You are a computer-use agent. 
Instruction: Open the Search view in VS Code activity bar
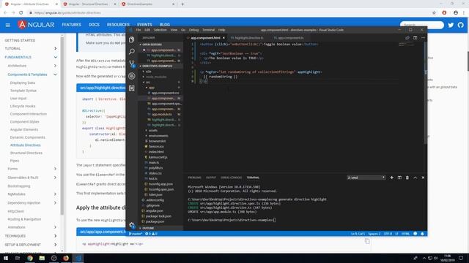coord(132,52)
